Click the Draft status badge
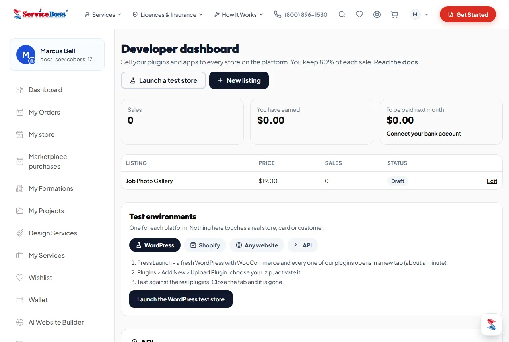Screen dimensions: 509x342 398,181
